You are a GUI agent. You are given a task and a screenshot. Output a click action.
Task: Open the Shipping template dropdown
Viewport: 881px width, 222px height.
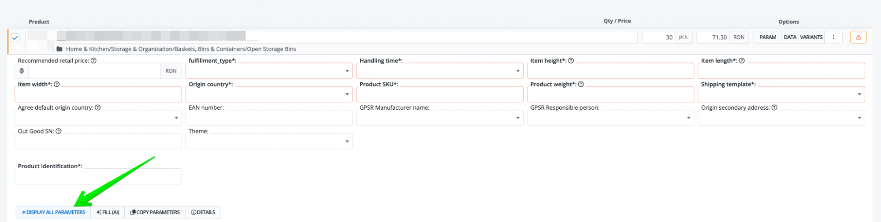[x=781, y=94]
